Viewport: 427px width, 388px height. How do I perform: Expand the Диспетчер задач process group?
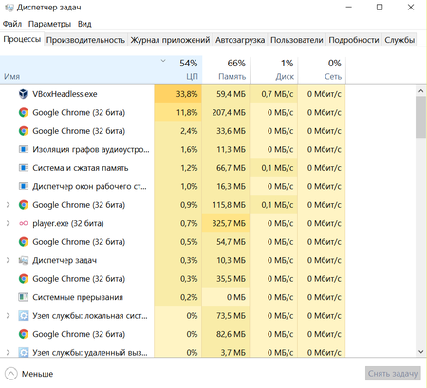click(x=8, y=260)
